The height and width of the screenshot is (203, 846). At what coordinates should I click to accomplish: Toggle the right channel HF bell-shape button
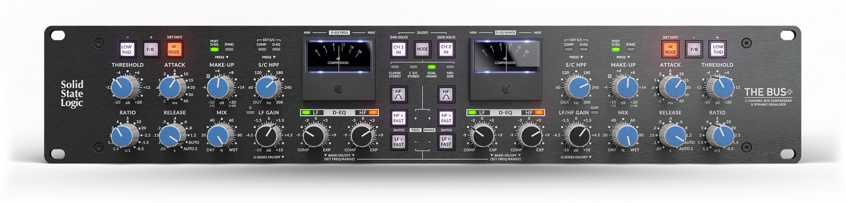pyautogui.click(x=446, y=95)
